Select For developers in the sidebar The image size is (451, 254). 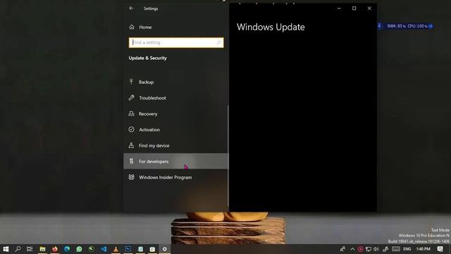coord(175,162)
